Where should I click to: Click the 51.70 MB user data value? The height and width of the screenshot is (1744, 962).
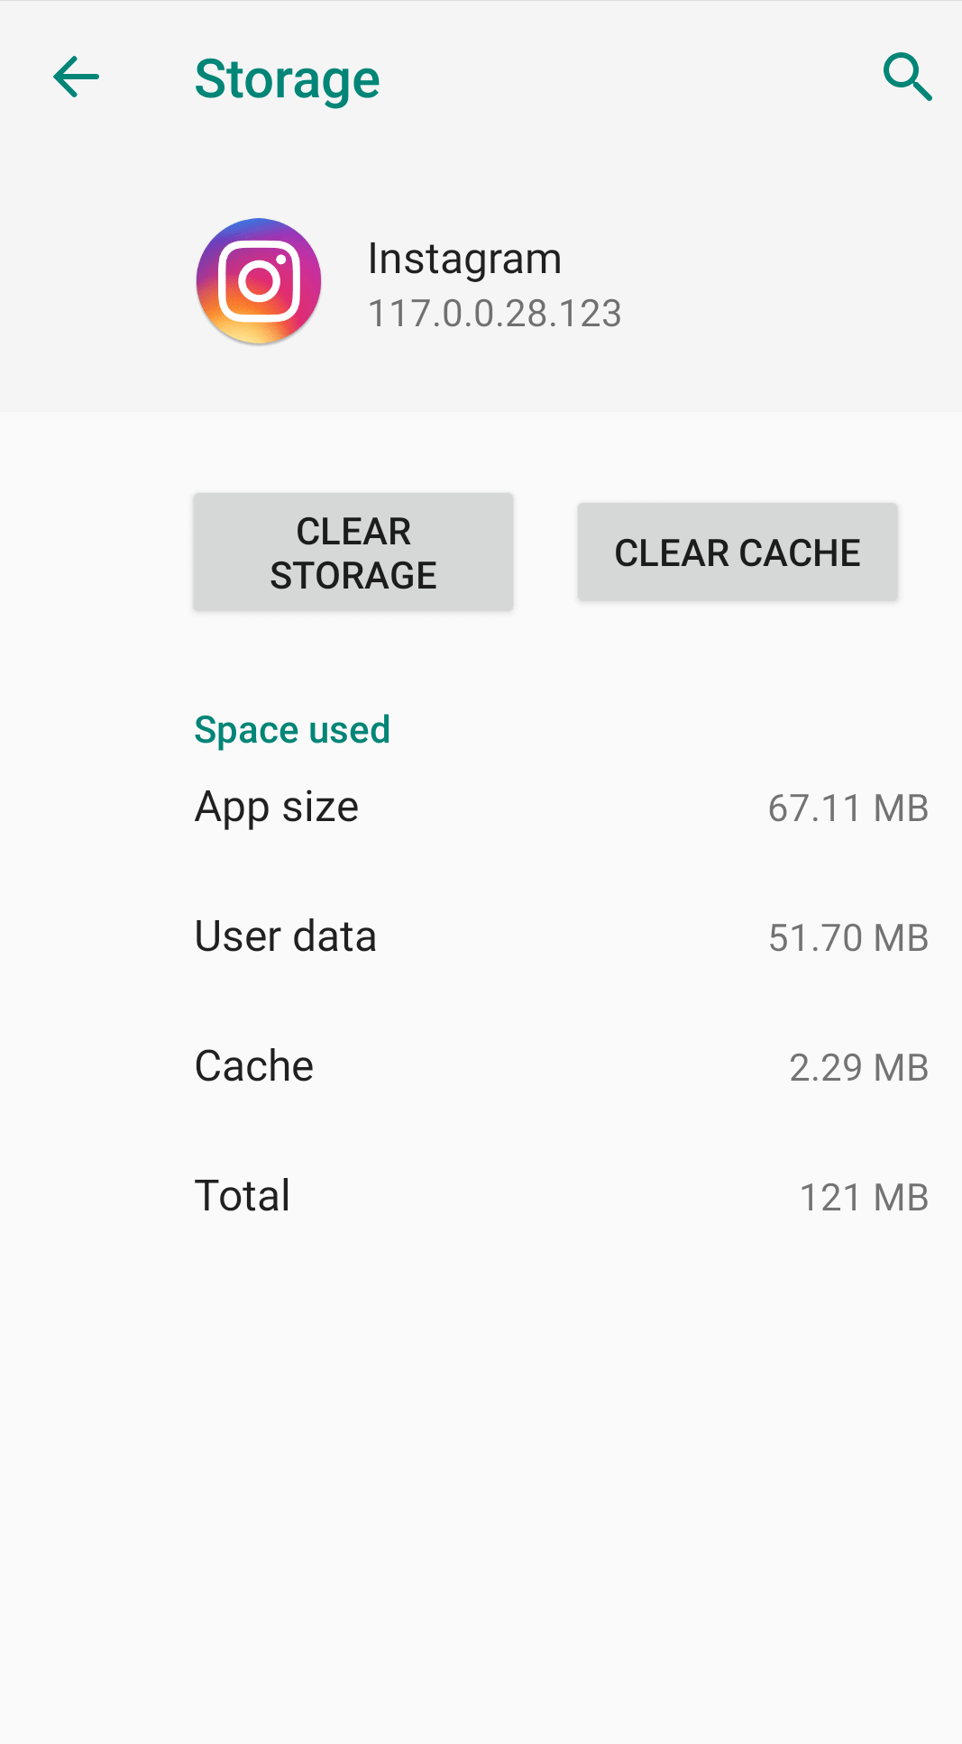847,937
